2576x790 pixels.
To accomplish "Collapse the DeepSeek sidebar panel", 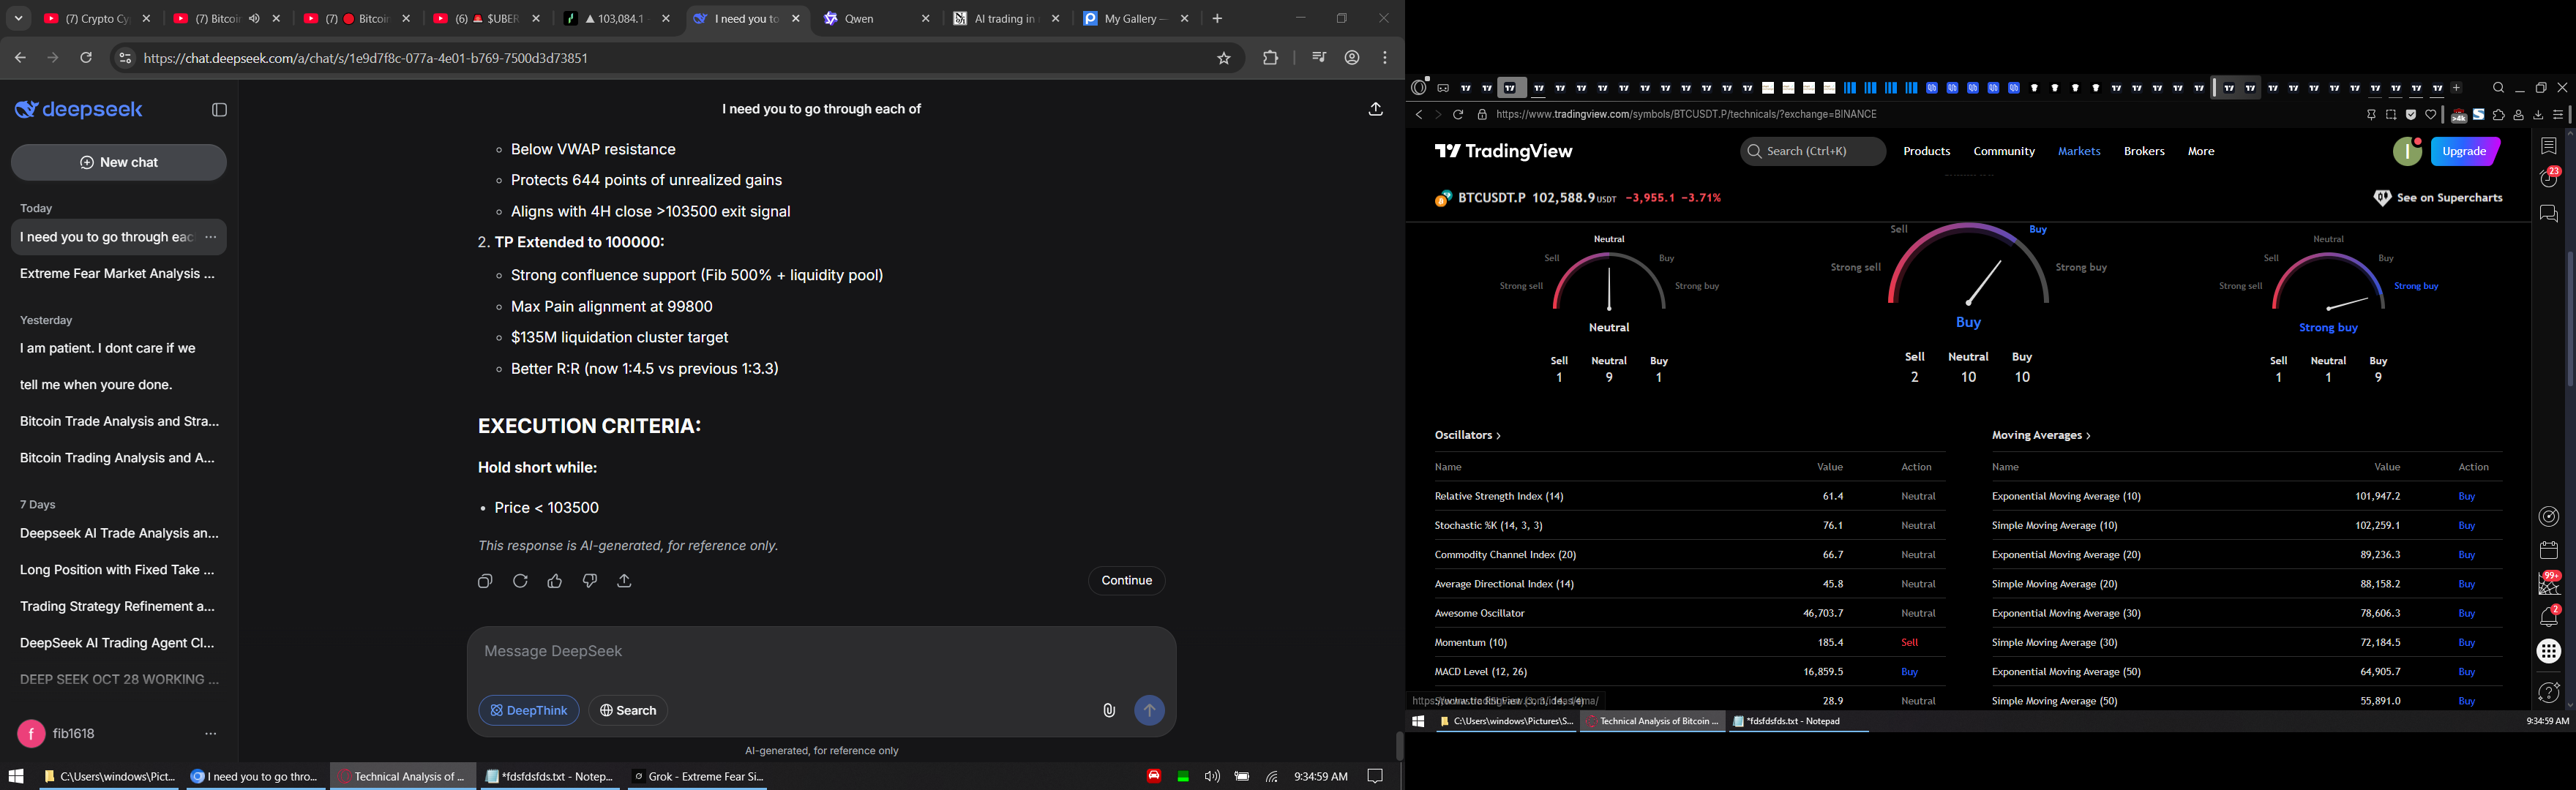I will pyautogui.click(x=220, y=110).
